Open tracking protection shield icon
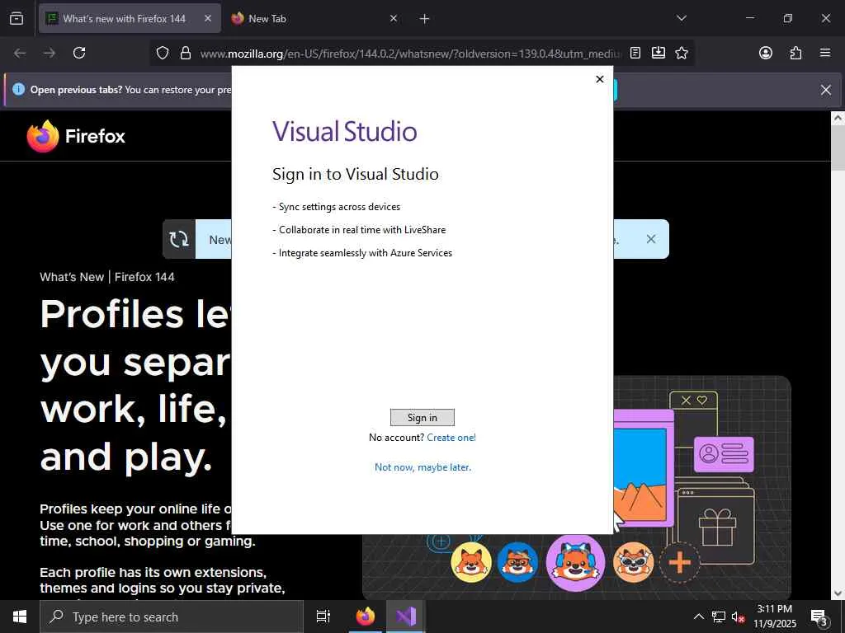The image size is (845, 633). (x=163, y=53)
